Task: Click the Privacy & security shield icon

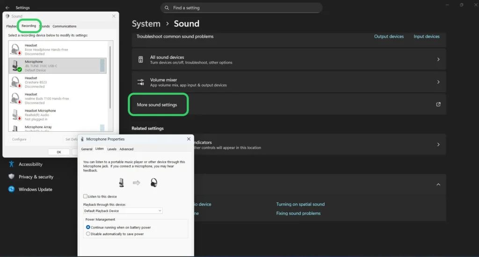Action: click(x=11, y=177)
